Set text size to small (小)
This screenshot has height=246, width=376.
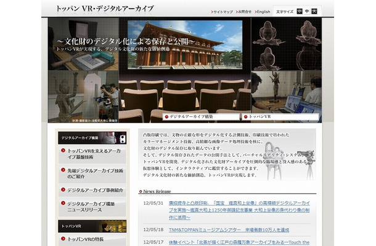pos(300,11)
